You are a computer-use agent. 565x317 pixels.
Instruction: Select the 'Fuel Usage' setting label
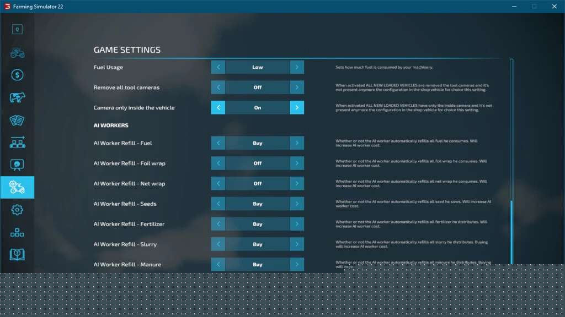108,67
